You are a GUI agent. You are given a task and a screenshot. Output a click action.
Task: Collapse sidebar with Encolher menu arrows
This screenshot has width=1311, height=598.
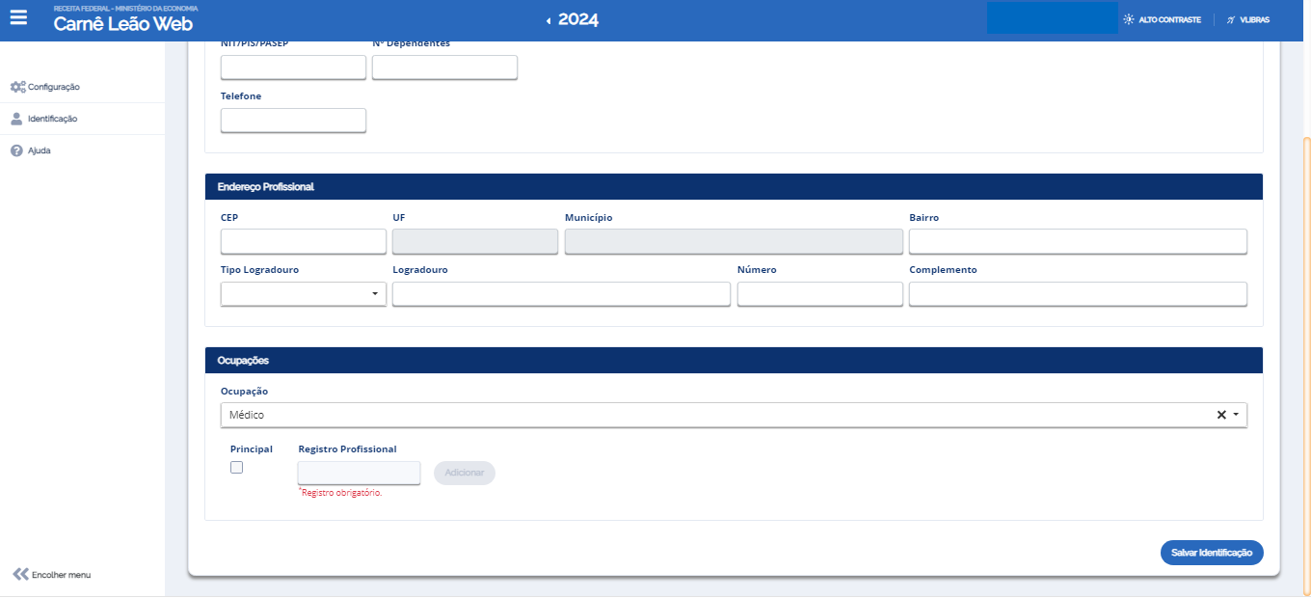coord(20,574)
